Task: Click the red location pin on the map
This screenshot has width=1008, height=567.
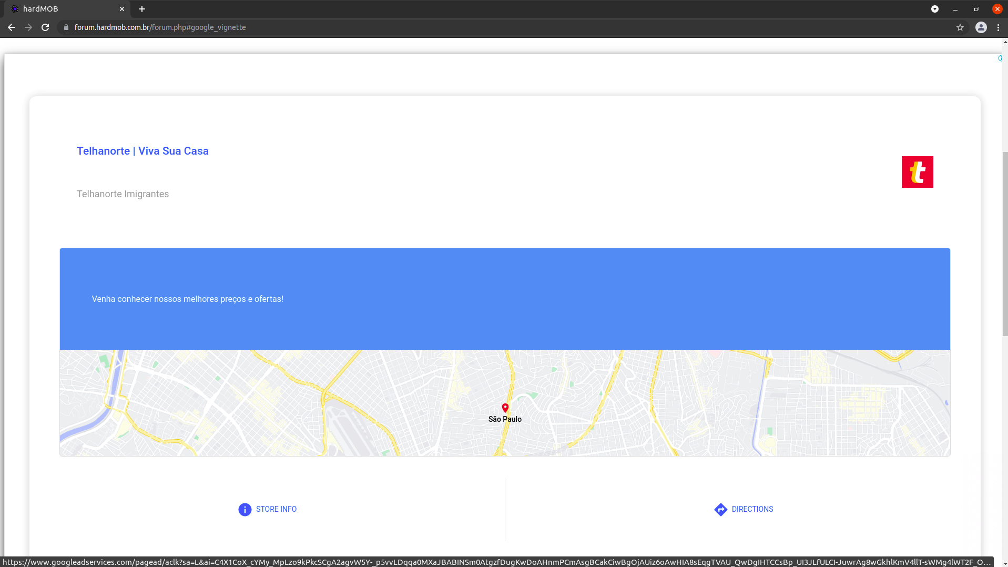Action: 505,408
